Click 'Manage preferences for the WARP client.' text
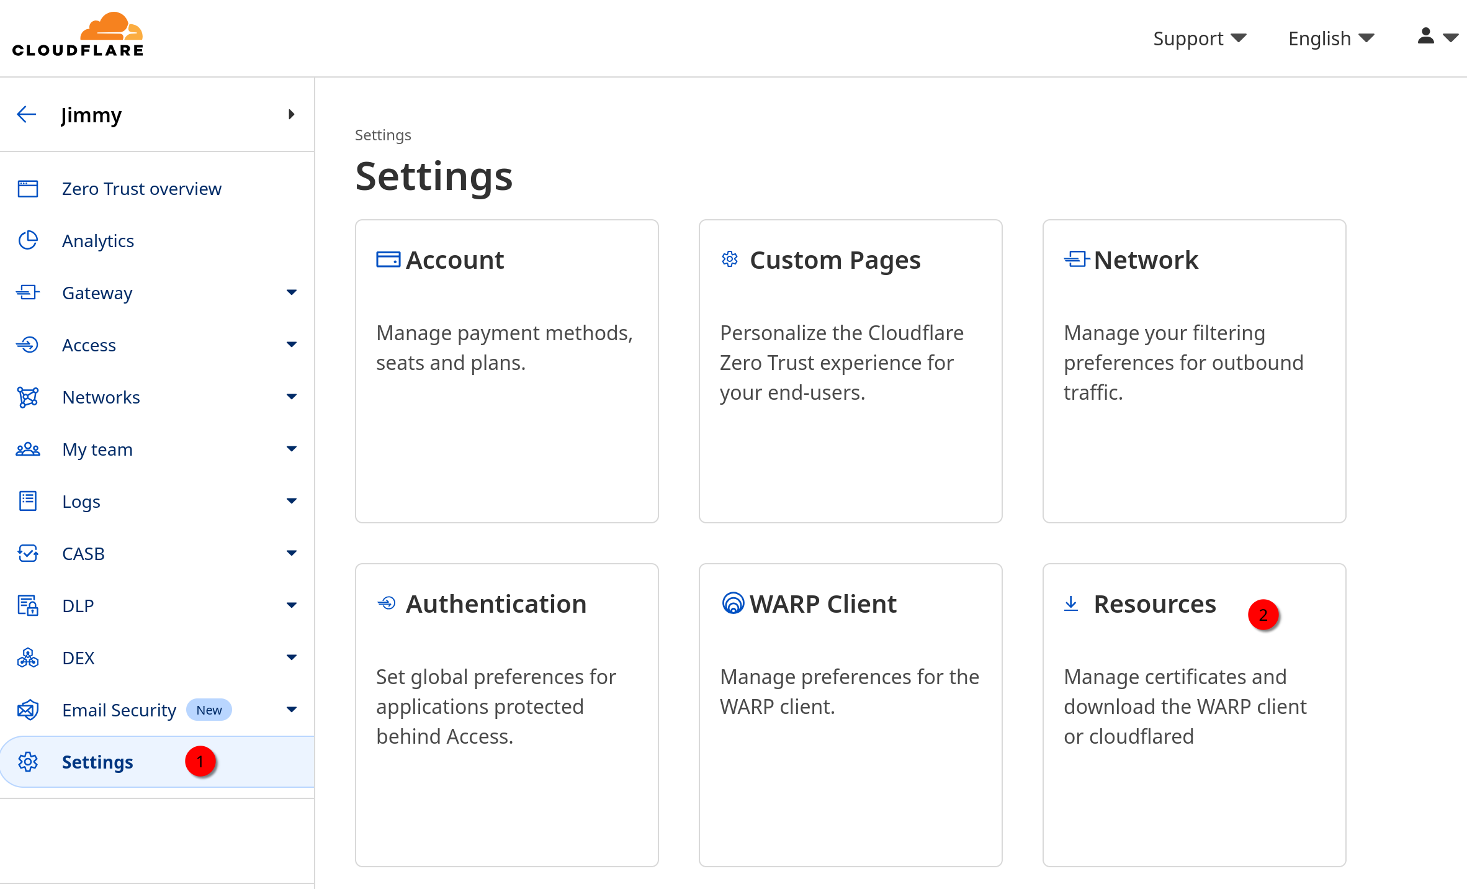This screenshot has width=1467, height=889. coord(850,692)
